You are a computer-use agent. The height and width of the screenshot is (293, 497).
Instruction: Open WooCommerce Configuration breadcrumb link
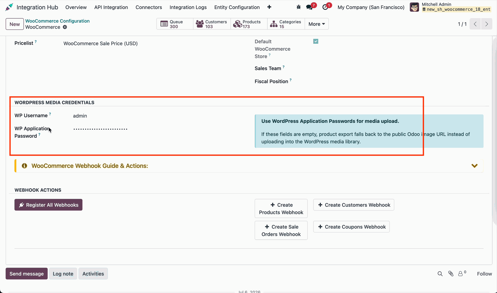[57, 21]
